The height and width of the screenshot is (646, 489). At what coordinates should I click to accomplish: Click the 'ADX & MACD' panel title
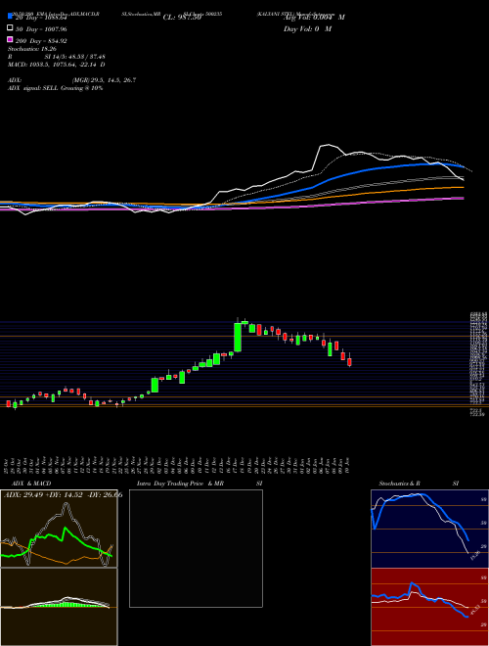(x=31, y=484)
